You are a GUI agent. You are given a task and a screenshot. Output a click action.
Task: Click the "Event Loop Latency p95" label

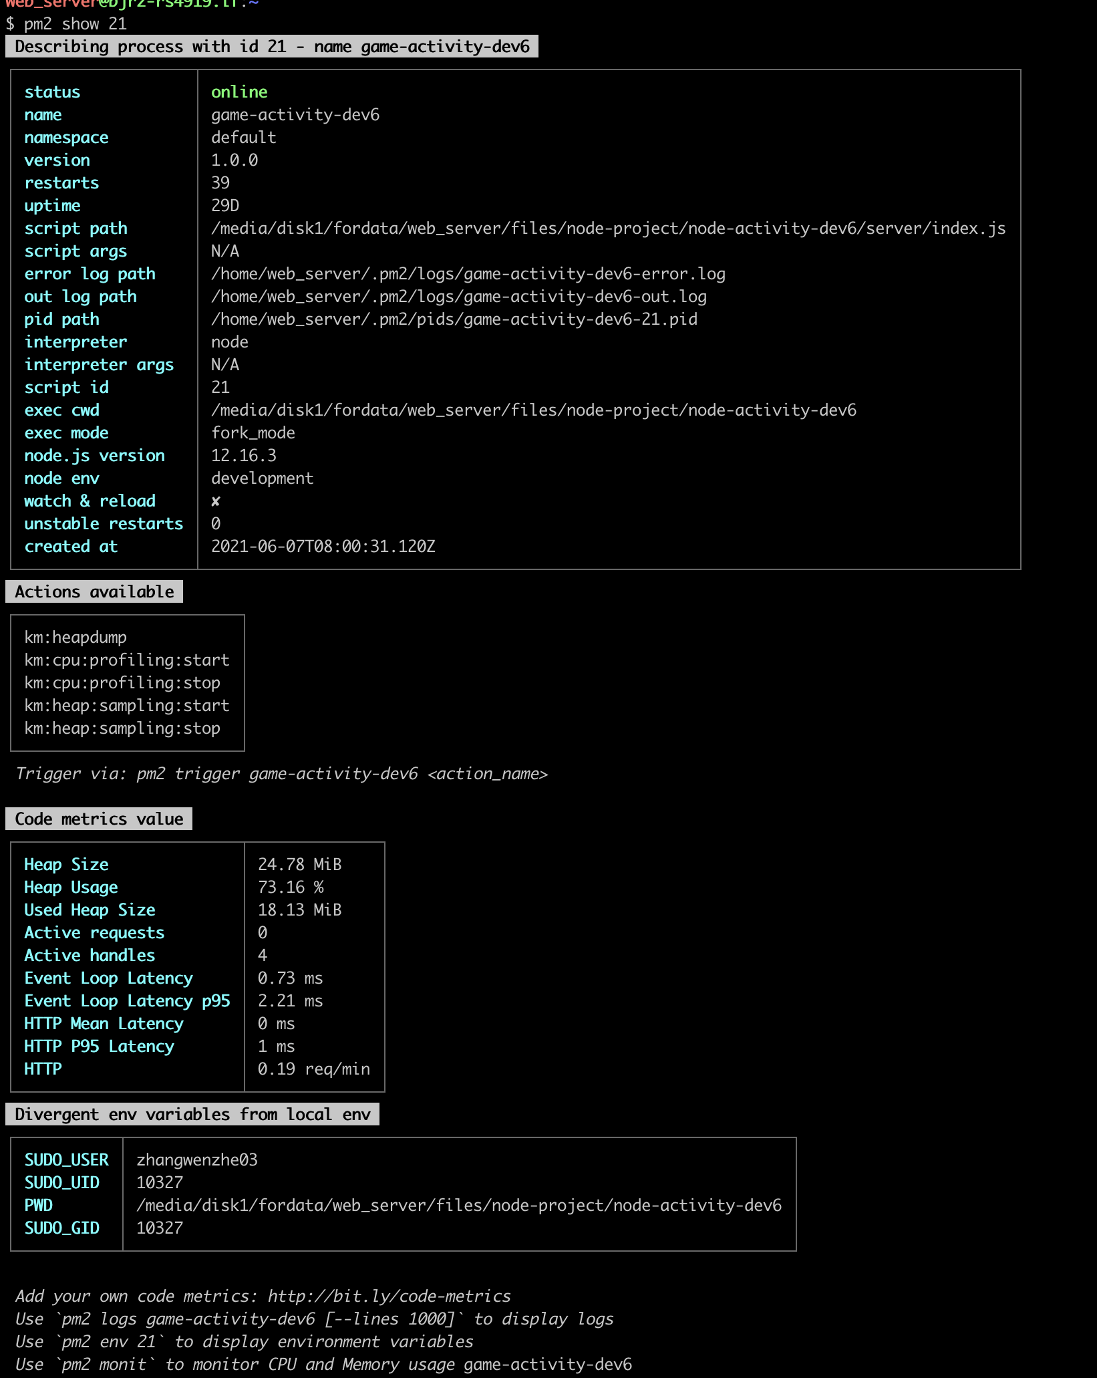[x=127, y=1001]
